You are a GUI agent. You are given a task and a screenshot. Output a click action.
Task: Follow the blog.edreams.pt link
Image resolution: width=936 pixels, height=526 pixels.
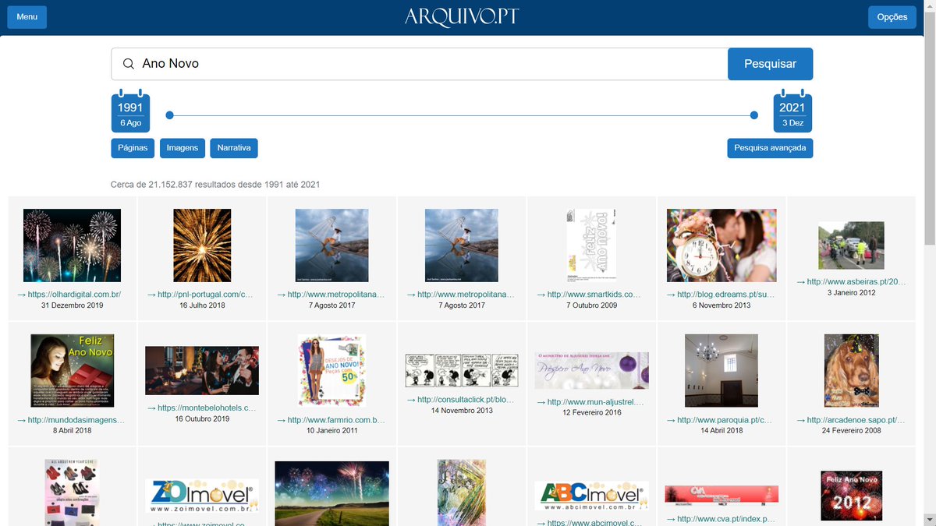[x=721, y=295]
